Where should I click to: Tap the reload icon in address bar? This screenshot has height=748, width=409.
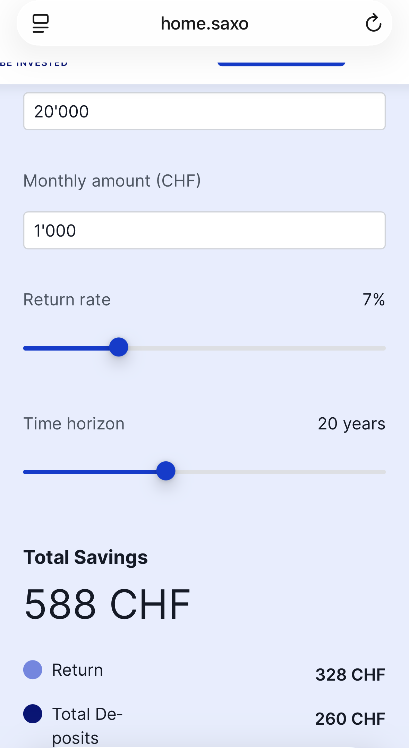coord(373,23)
